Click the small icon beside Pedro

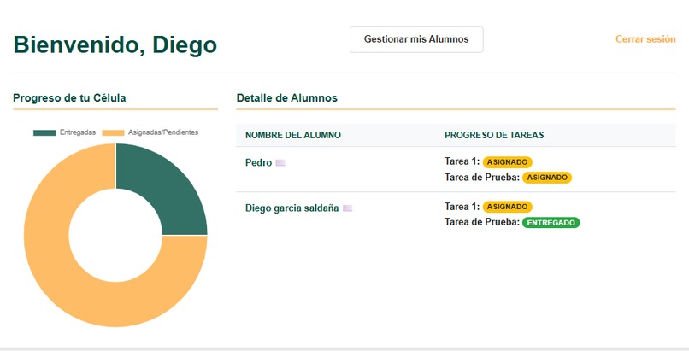280,163
